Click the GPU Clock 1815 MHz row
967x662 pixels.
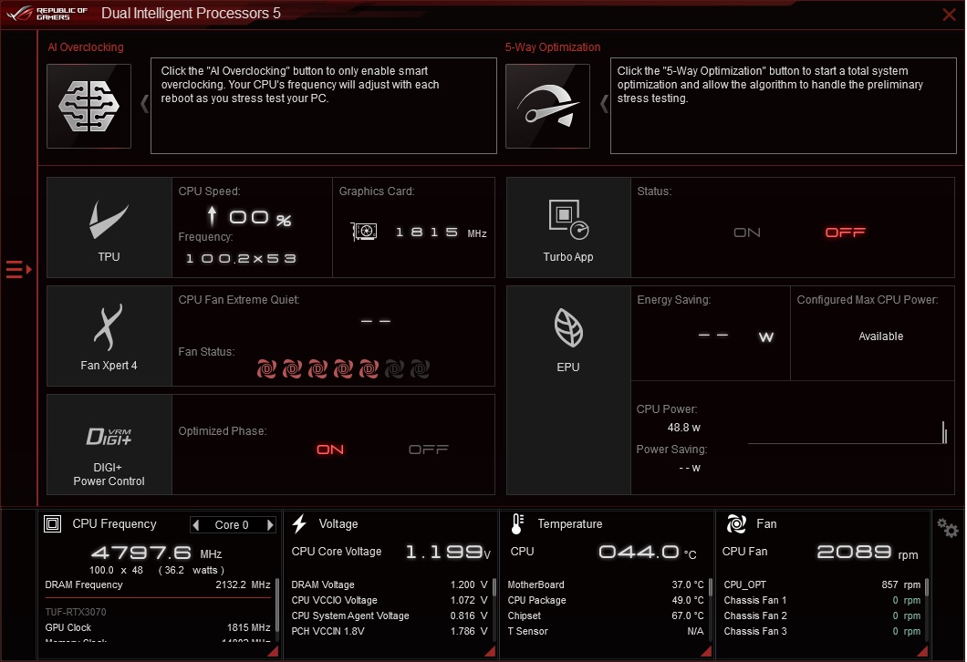click(158, 627)
